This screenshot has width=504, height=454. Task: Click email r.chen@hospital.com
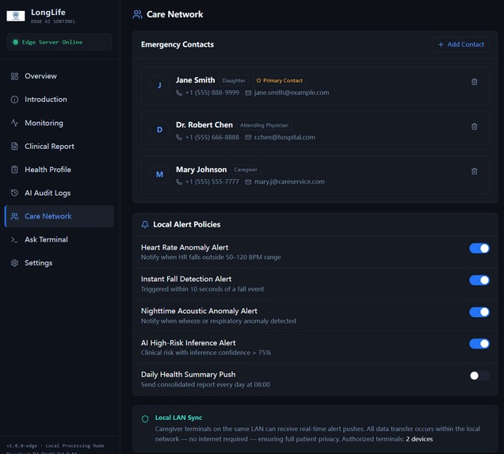tap(284, 138)
